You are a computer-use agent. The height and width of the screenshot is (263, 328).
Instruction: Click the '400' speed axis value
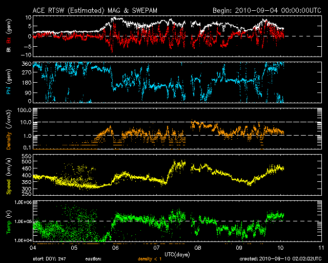[x=27, y=175]
